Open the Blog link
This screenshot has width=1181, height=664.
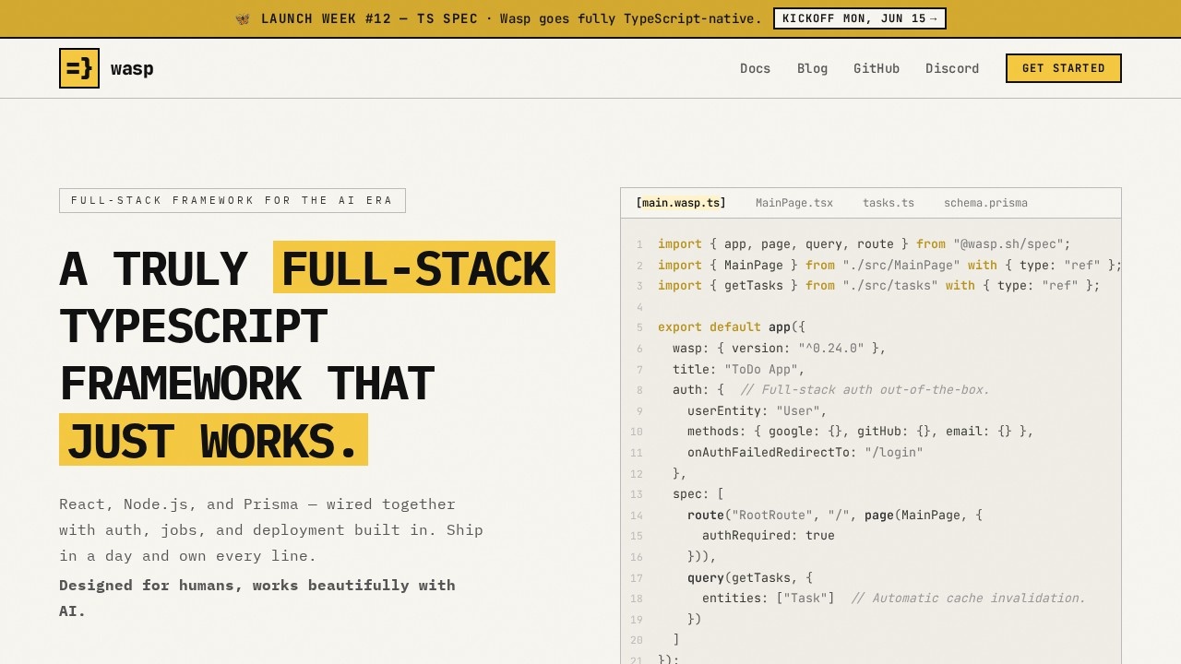pos(812,68)
